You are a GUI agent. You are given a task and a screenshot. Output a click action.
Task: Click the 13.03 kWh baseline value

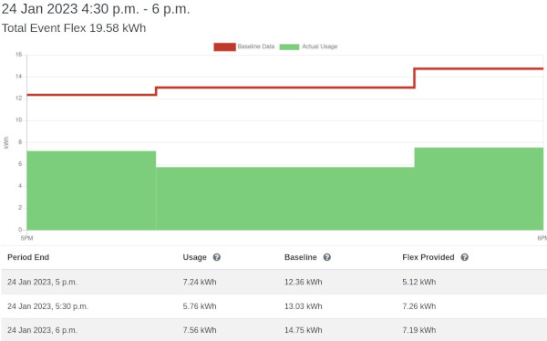click(x=304, y=306)
